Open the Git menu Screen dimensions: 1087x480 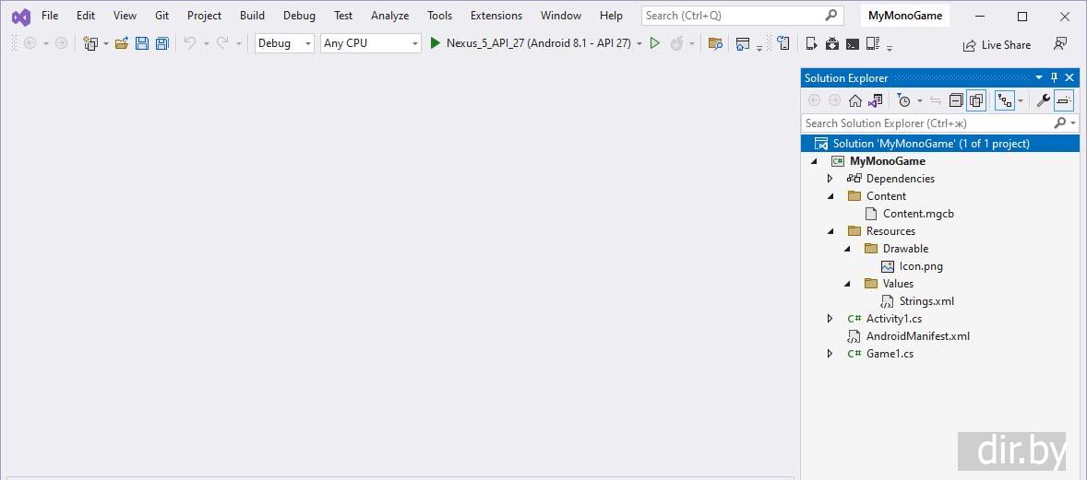pyautogui.click(x=162, y=16)
